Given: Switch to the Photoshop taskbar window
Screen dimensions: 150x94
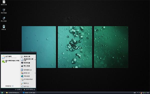Looking at the screenshot, I should (x=30, y=93).
